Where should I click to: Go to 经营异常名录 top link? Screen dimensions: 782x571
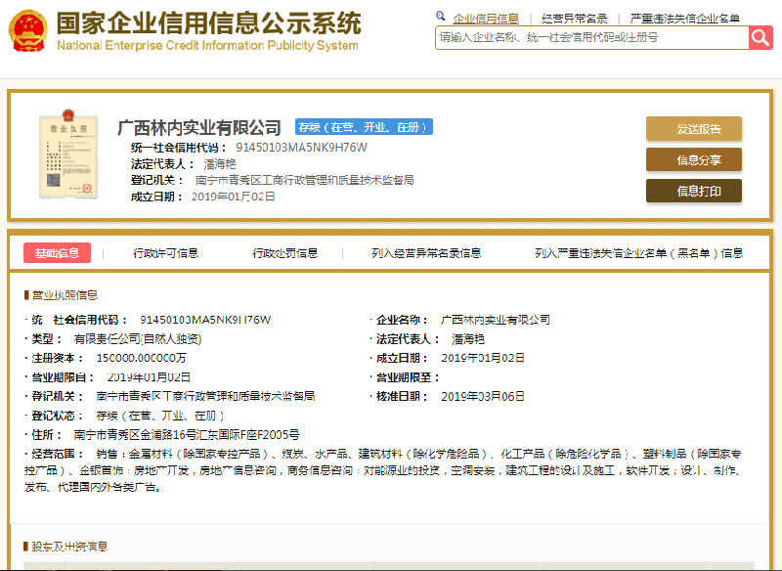tap(575, 18)
